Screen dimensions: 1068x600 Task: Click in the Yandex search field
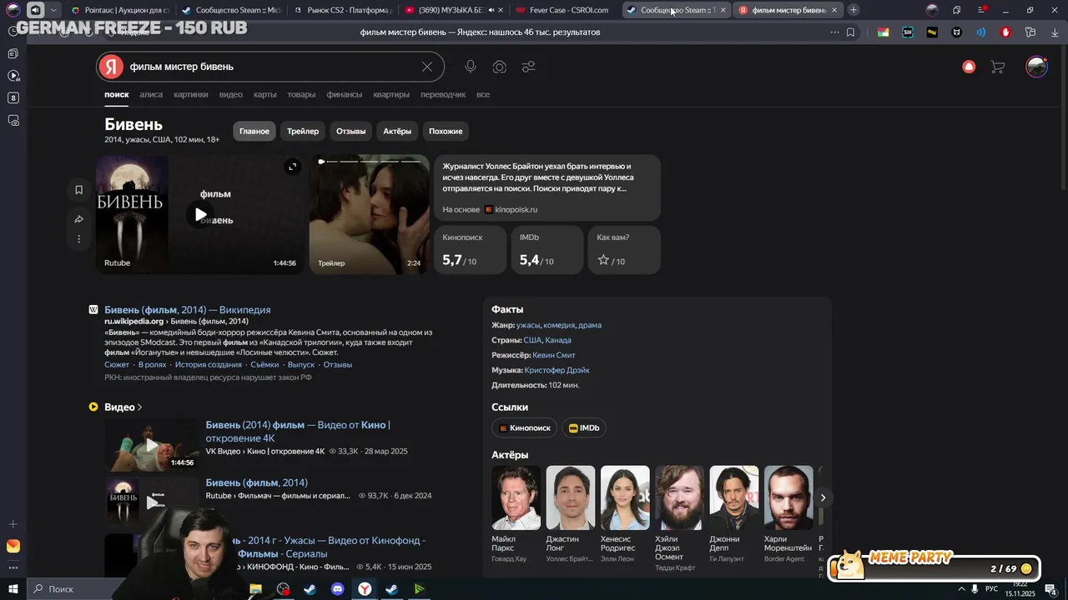coord(271,67)
